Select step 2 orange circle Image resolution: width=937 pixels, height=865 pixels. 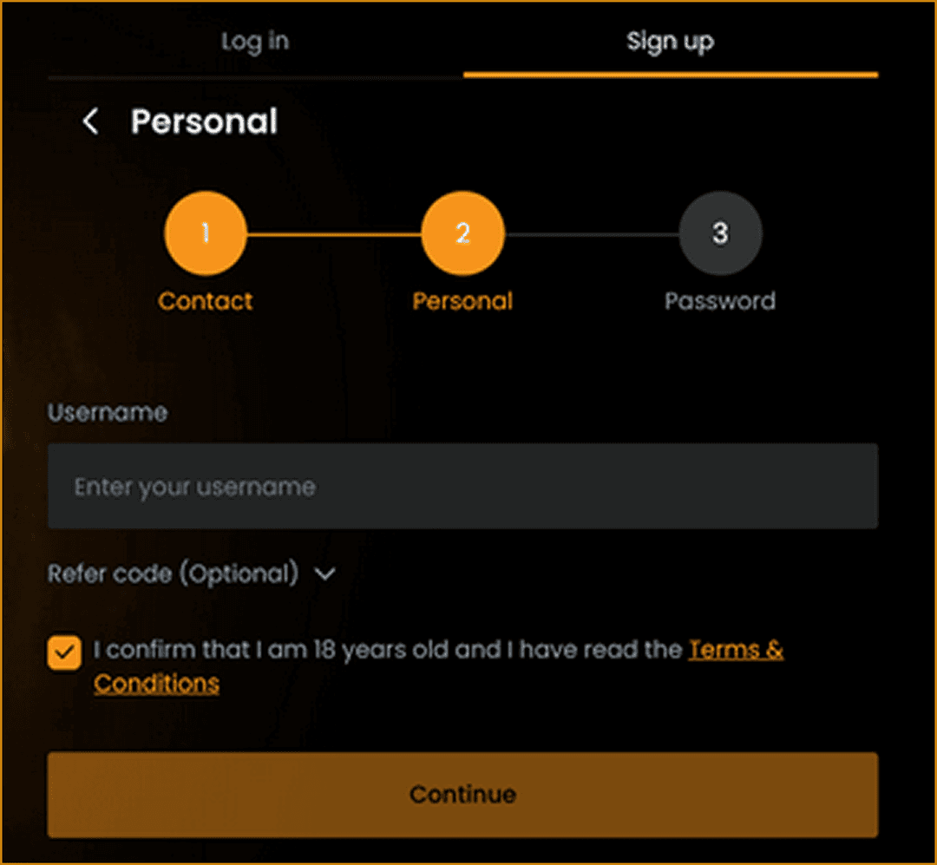click(463, 233)
